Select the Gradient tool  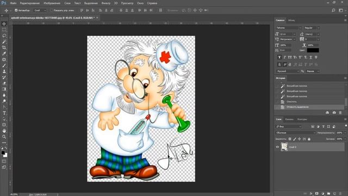click(4, 89)
